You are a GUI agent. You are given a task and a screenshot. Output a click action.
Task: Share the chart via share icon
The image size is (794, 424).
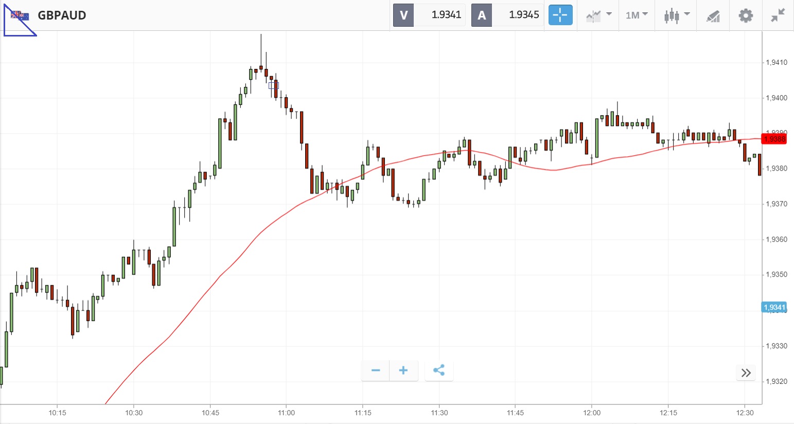(x=439, y=371)
